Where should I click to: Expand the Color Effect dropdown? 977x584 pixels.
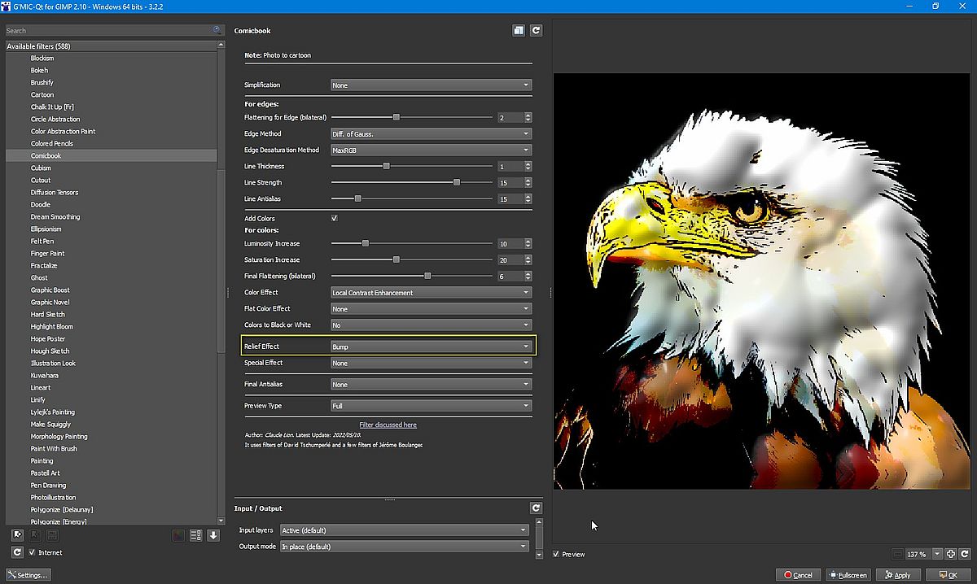point(431,293)
